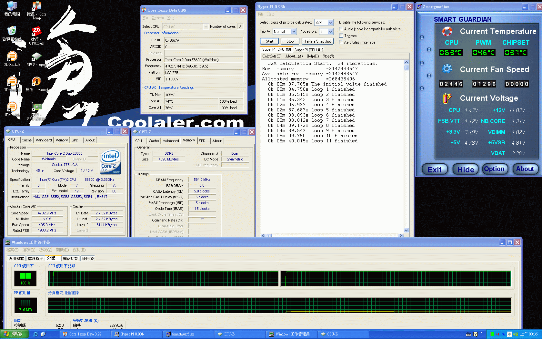Open Hyper PI Help menu
542x339 pixels.
[x=271, y=14]
